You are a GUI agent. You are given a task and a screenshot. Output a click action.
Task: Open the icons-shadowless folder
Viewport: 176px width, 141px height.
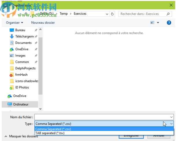tap(27, 81)
